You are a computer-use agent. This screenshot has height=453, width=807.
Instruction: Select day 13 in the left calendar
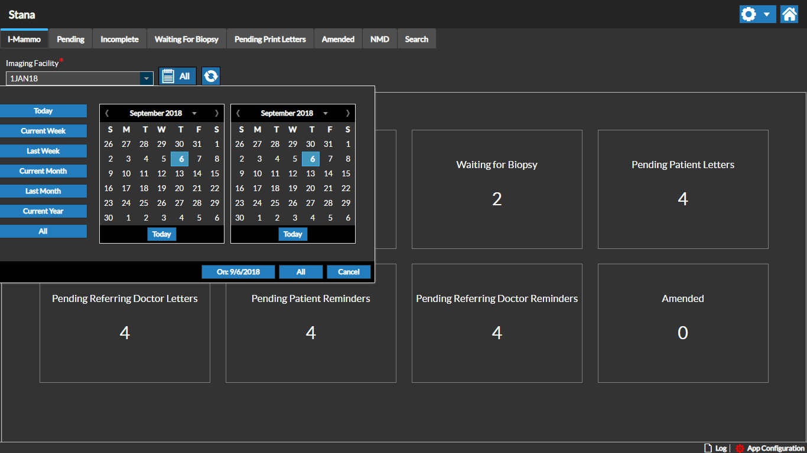pyautogui.click(x=179, y=173)
